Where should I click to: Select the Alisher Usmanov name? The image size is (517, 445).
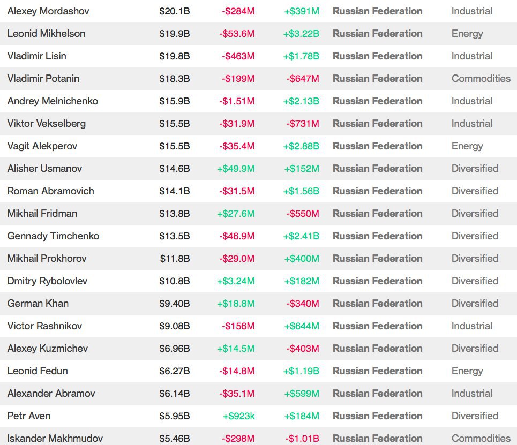click(44, 169)
